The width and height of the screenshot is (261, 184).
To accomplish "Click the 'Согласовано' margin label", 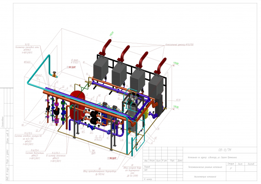I will (3, 122).
